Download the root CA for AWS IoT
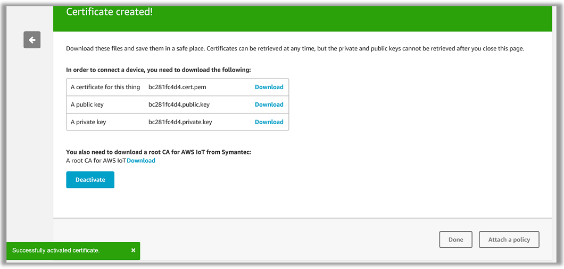This screenshot has width=564, height=269. coord(141,161)
